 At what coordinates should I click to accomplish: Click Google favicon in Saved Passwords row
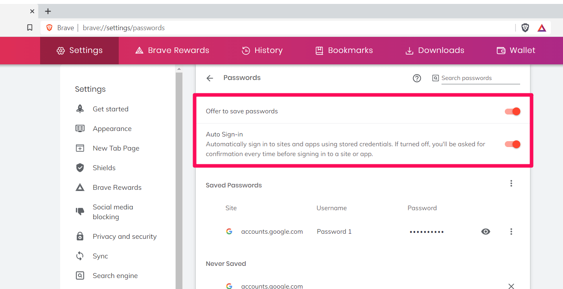(229, 231)
